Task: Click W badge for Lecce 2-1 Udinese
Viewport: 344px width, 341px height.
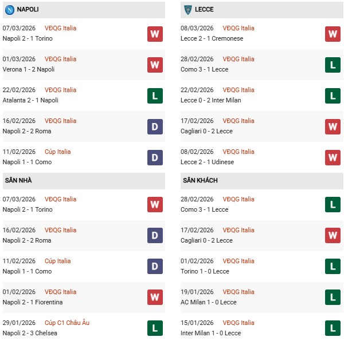Action: 333,157
